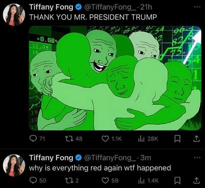The width and height of the screenshot is (205, 188).
Task: Open the Tiffany Fong name on the second tweet
Action: (51, 158)
